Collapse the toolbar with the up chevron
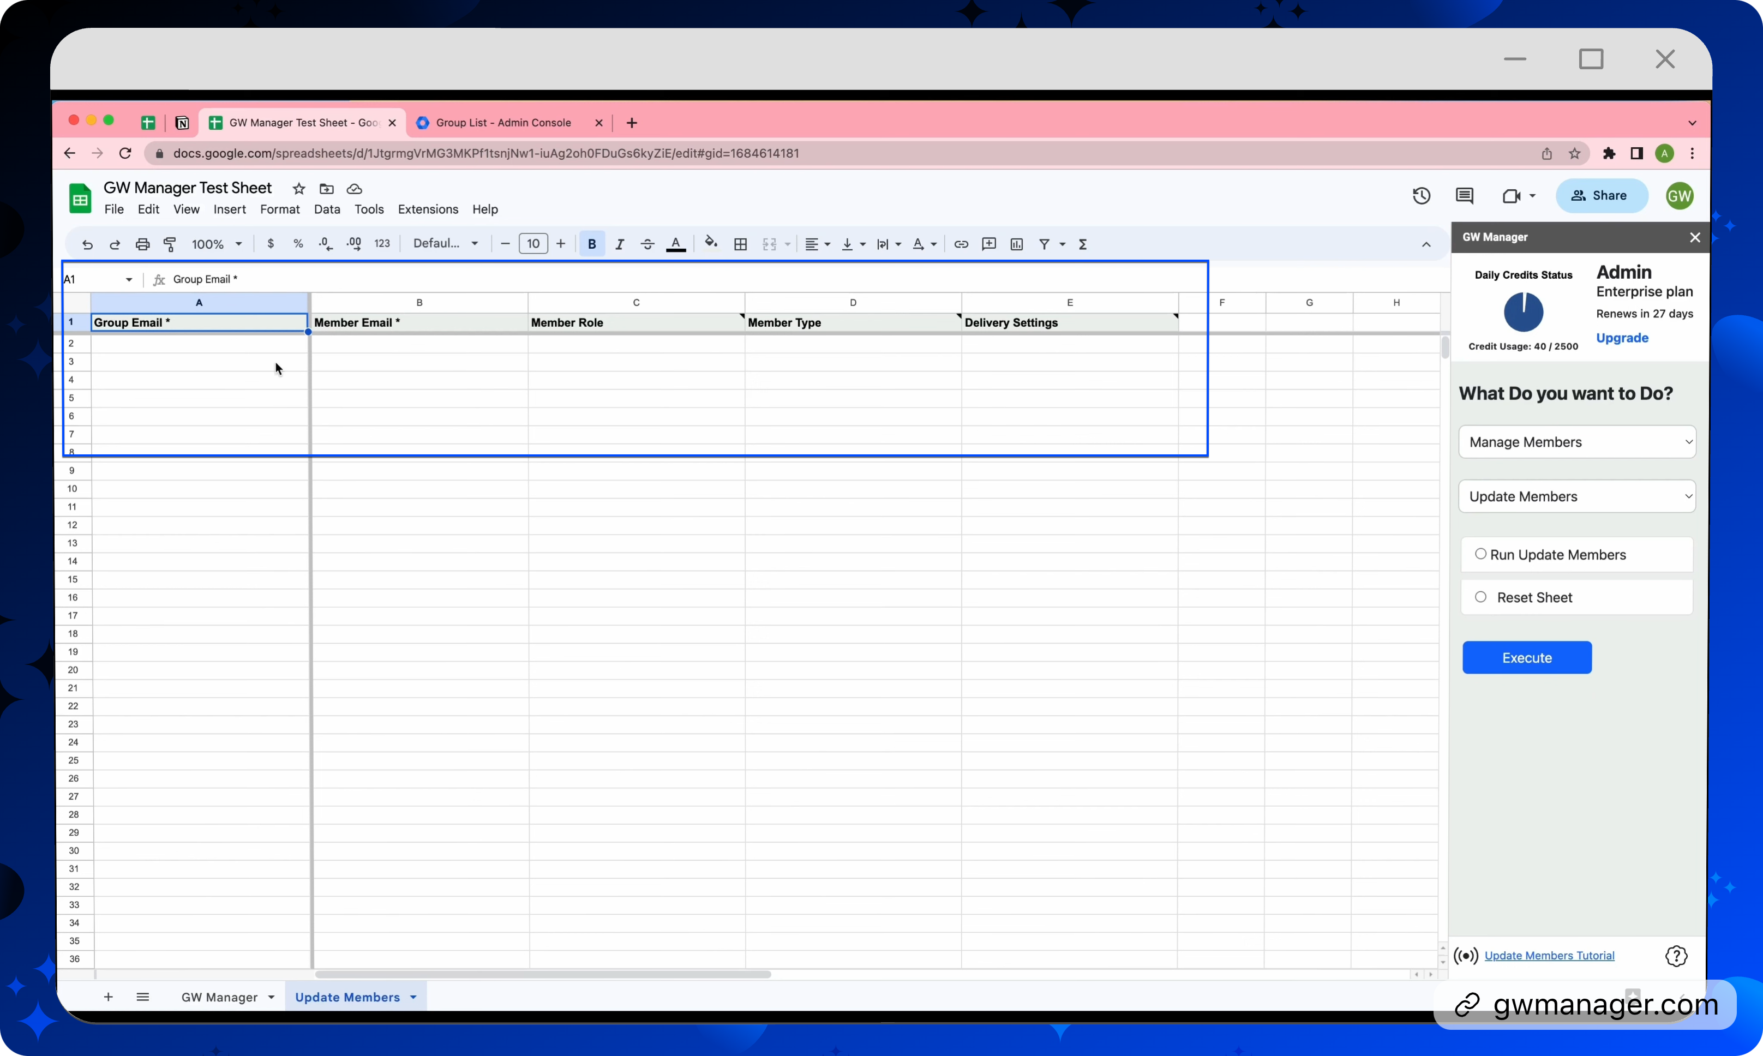Viewport: 1763px width, 1056px height. (x=1426, y=244)
